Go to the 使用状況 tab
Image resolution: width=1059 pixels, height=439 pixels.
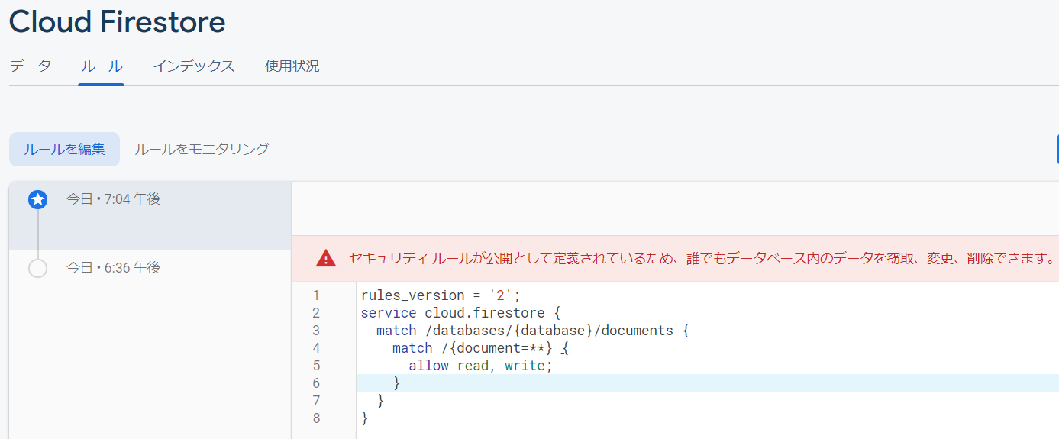(292, 66)
